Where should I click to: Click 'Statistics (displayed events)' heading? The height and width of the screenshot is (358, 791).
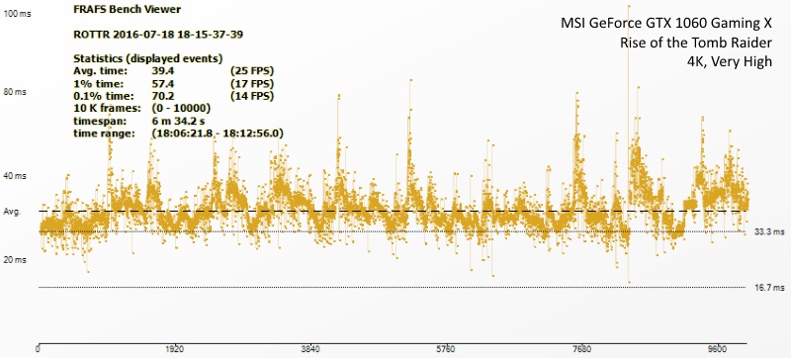click(x=147, y=58)
